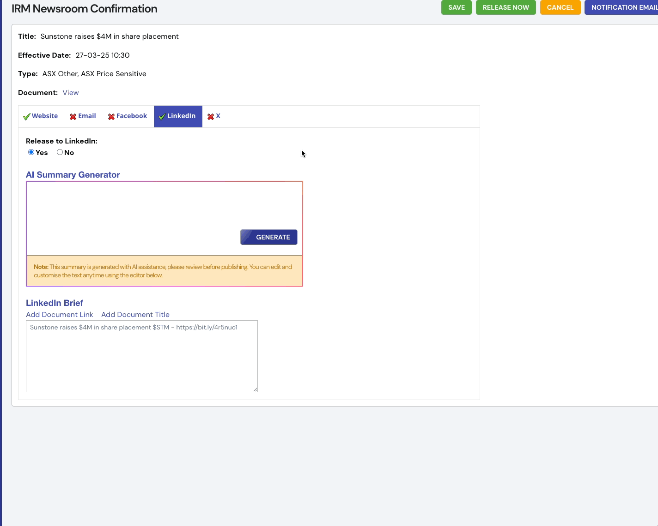Click the red cross icon beside X

211,116
